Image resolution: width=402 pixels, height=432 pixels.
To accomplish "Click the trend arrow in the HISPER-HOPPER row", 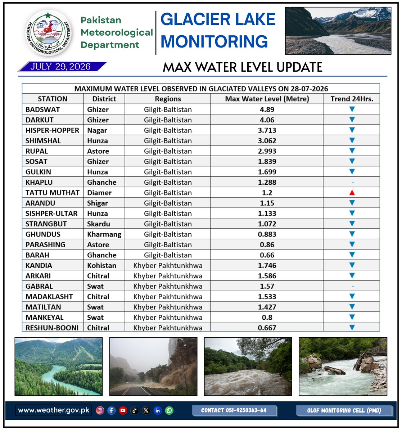I will [x=352, y=130].
